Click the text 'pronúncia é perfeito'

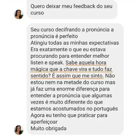(54, 36)
